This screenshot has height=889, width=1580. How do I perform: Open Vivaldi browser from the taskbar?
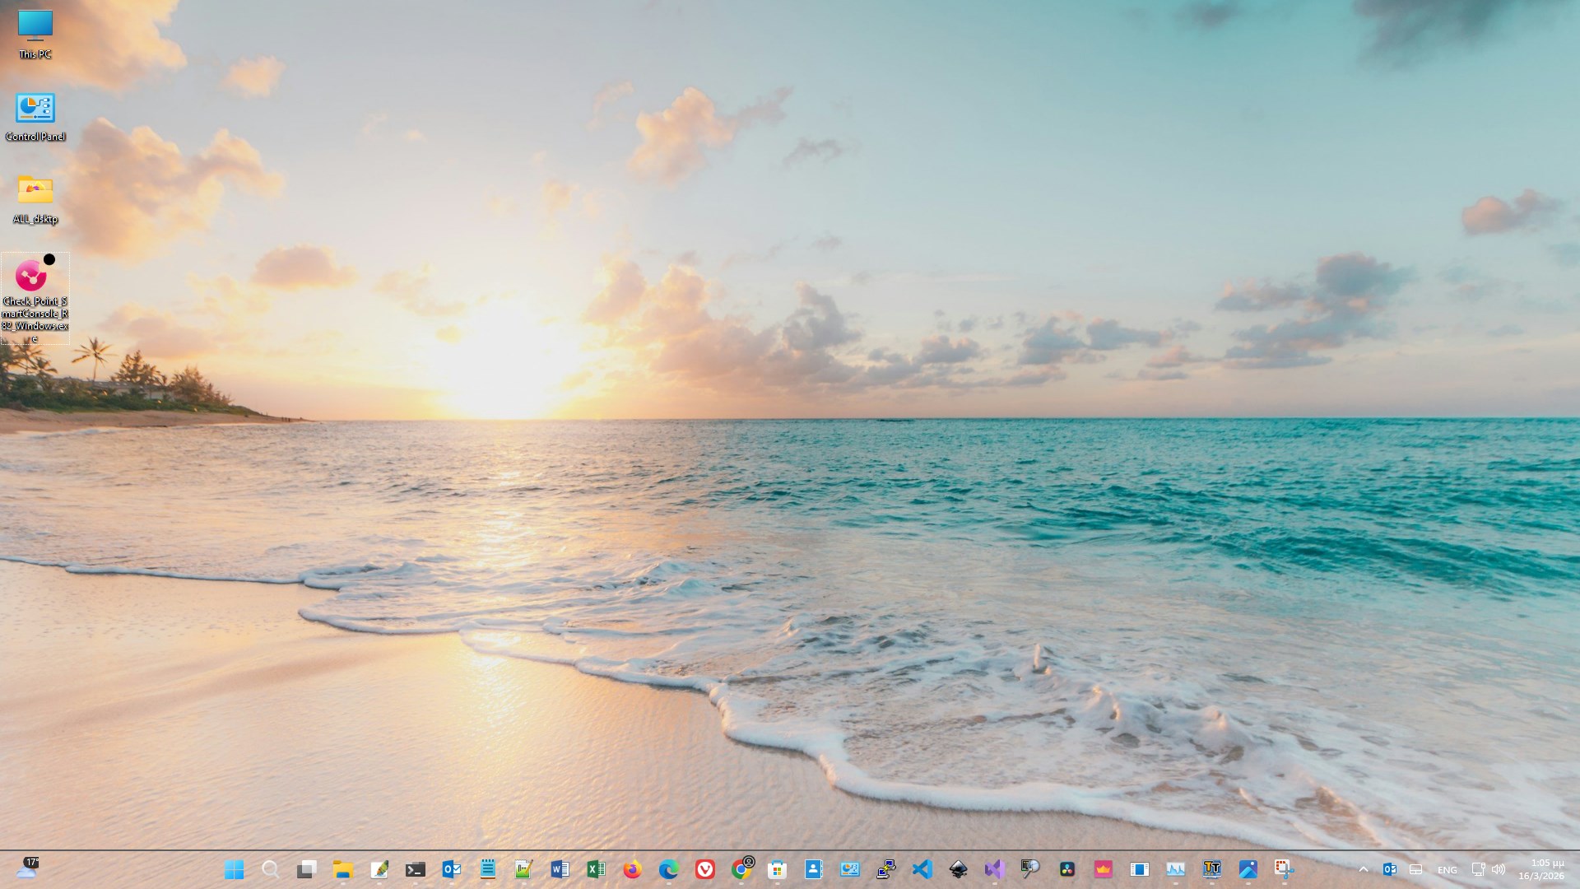704,868
